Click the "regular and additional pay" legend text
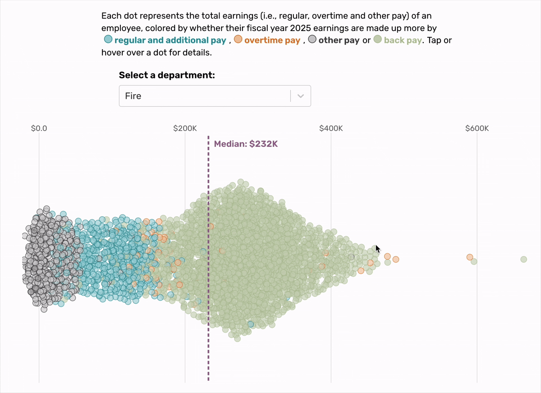 170,40
